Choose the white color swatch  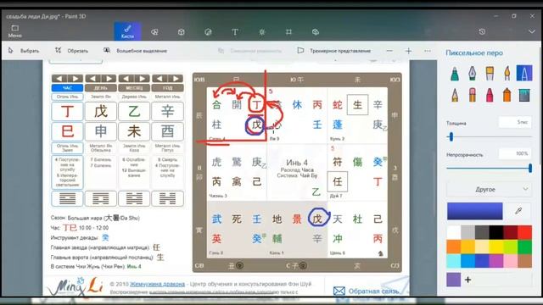pyautogui.click(x=454, y=232)
